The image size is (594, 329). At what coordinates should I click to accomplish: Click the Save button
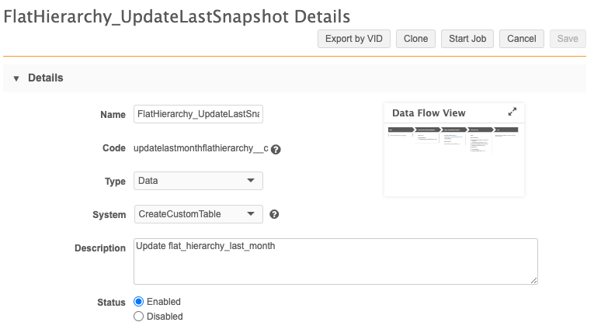(568, 39)
